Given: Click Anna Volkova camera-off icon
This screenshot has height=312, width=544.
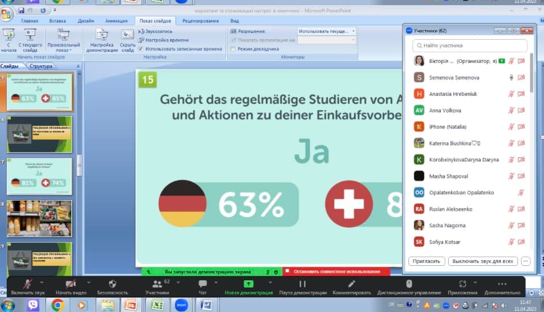Looking at the screenshot, I should [x=521, y=110].
